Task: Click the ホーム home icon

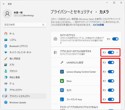Action: tap(6, 34)
